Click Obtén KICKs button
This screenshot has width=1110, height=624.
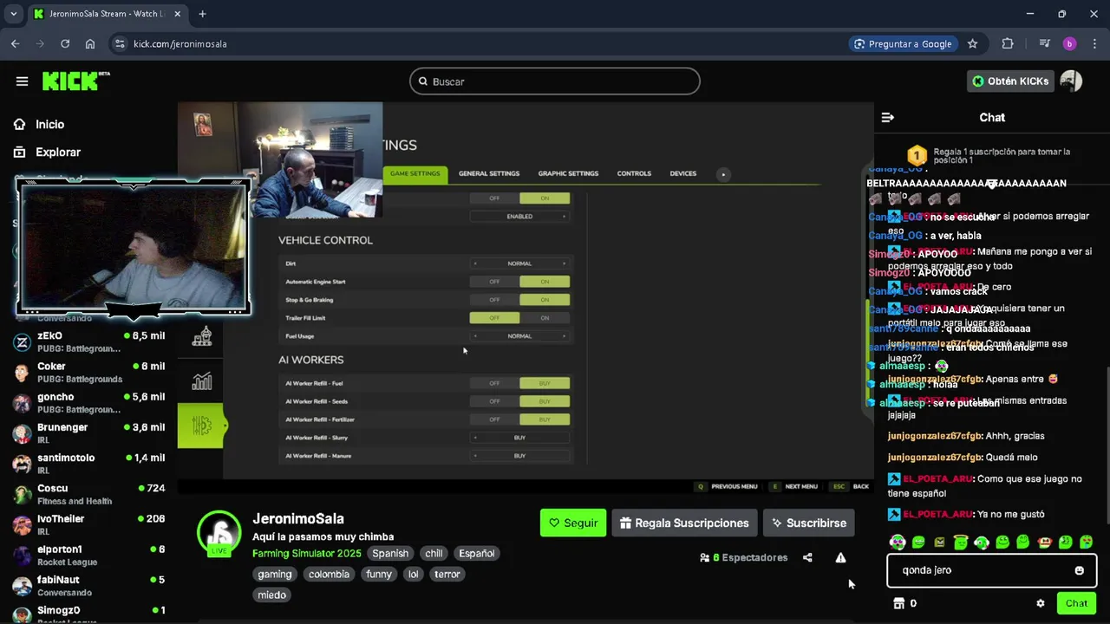(x=1010, y=81)
